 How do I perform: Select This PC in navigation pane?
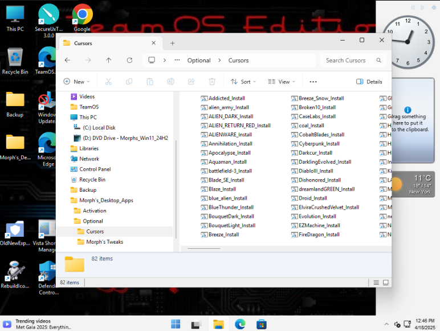[x=88, y=118]
